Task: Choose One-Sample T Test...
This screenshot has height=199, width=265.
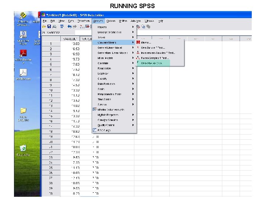Action: click(160, 48)
